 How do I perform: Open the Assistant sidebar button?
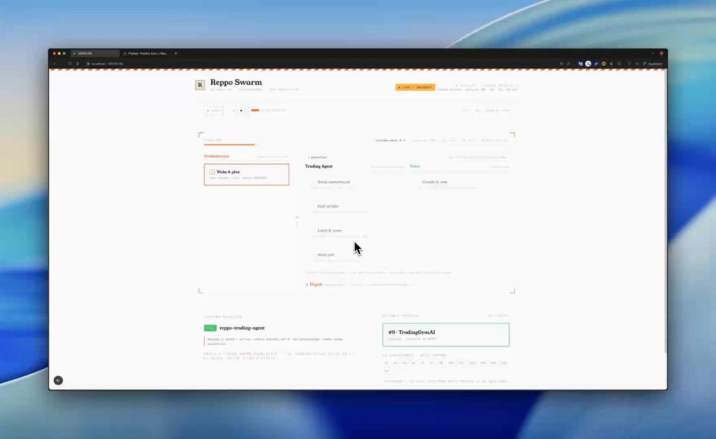pyautogui.click(x=653, y=63)
